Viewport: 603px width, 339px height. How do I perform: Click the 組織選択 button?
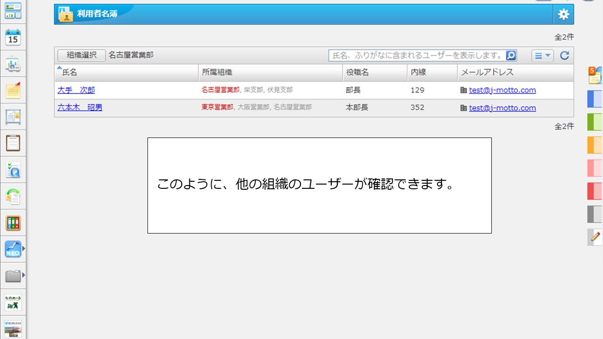pyautogui.click(x=81, y=55)
